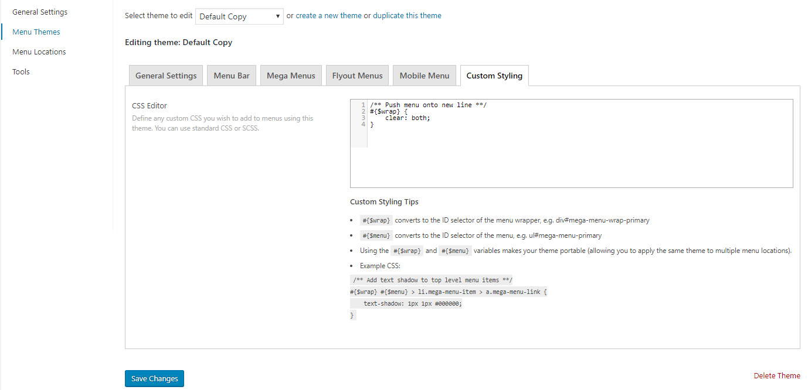Switch to the Mobile Menu tab
The width and height of the screenshot is (808, 390).
click(424, 76)
